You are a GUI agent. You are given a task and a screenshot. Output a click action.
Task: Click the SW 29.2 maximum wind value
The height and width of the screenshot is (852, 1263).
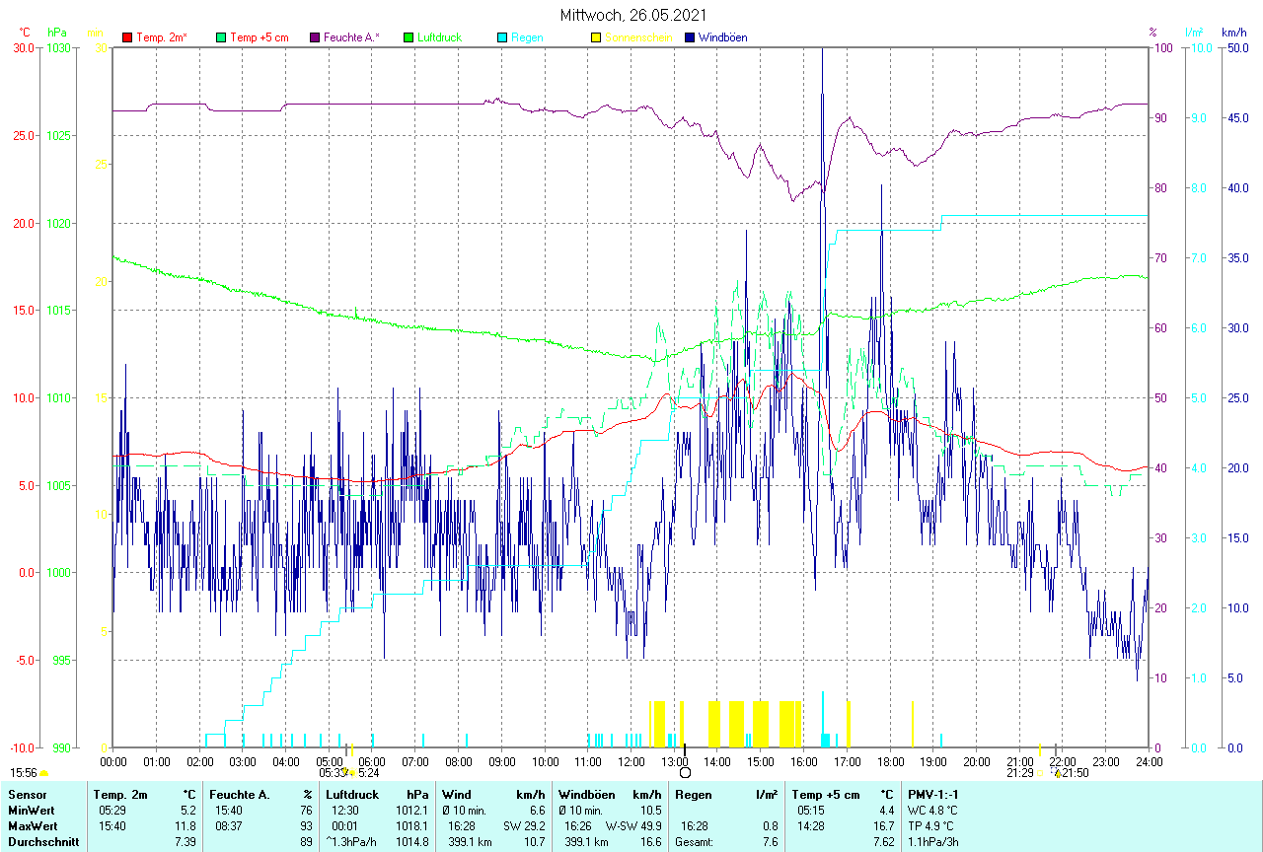524,825
